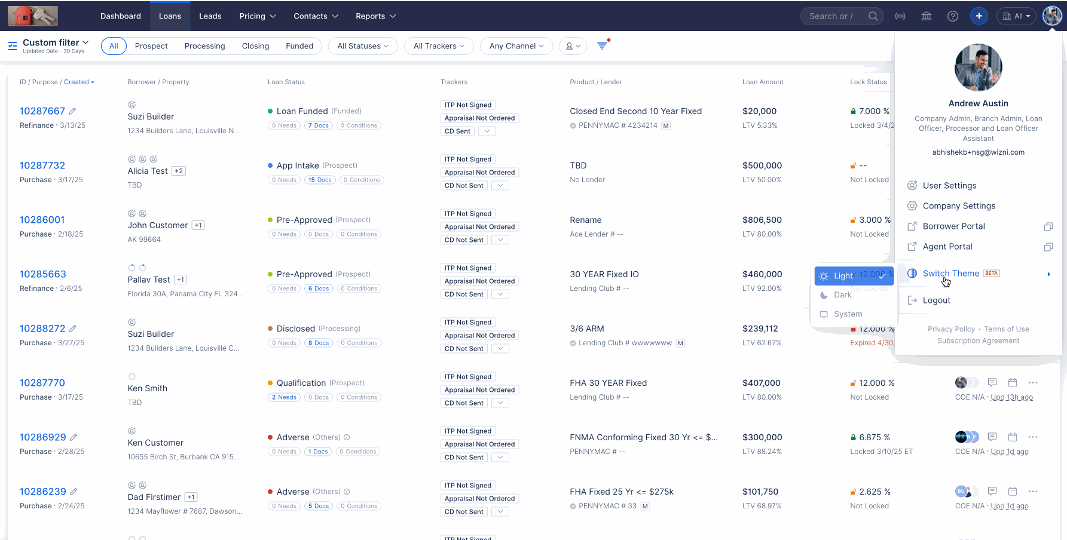The height and width of the screenshot is (540, 1067).
Task: Open the help question mark icon
Action: (x=953, y=16)
